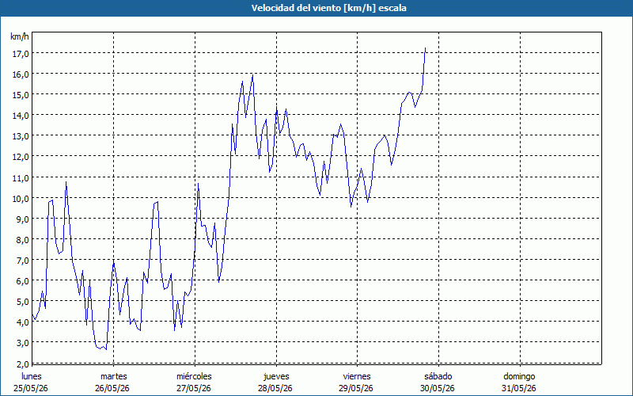633x396 pixels.
Task: Click the 'jueves' day label
Action: [x=276, y=376]
